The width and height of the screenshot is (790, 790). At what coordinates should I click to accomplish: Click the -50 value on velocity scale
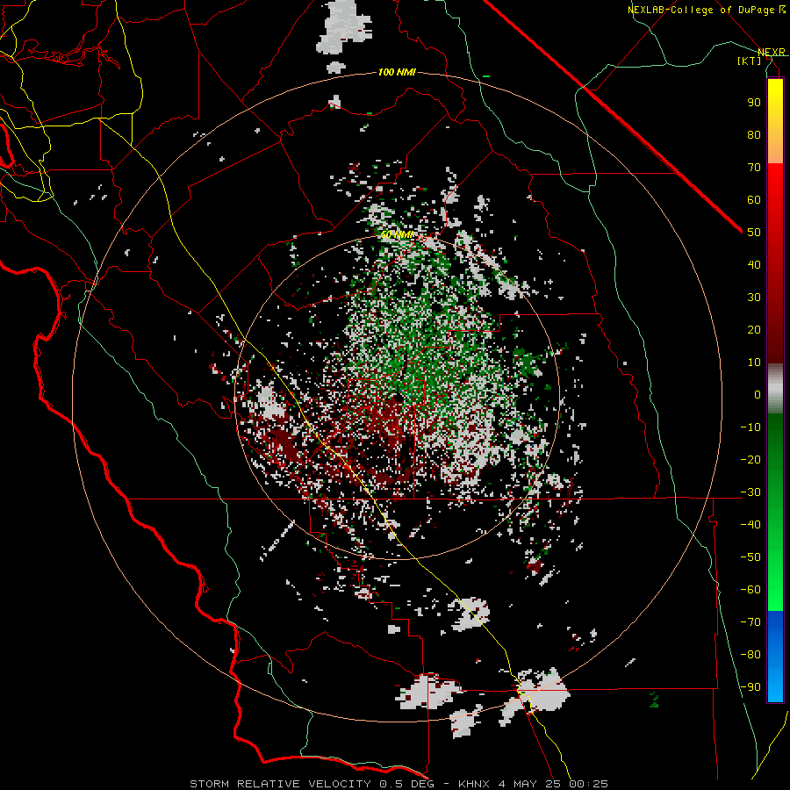(x=750, y=557)
